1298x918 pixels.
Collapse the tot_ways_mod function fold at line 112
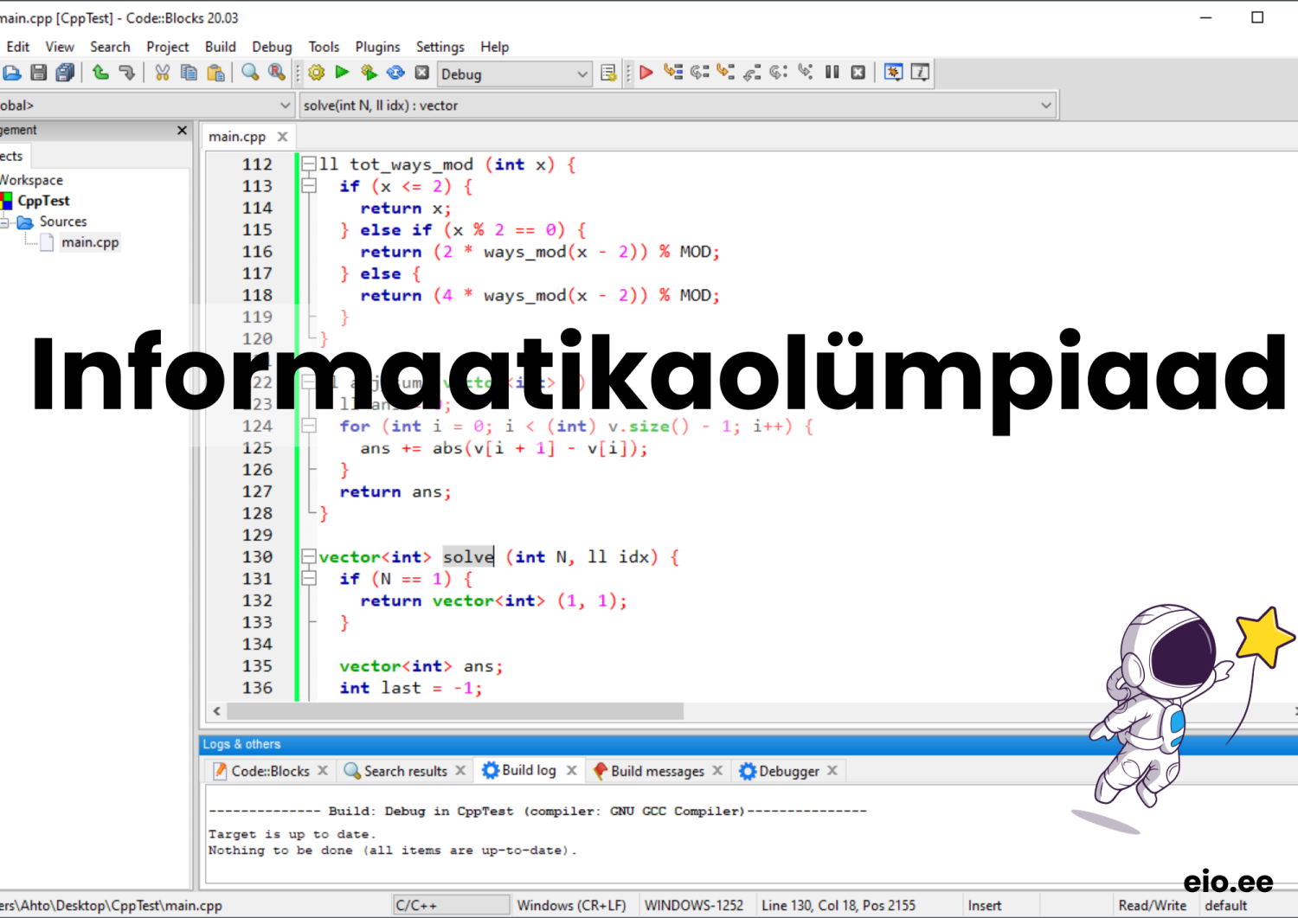coord(309,164)
